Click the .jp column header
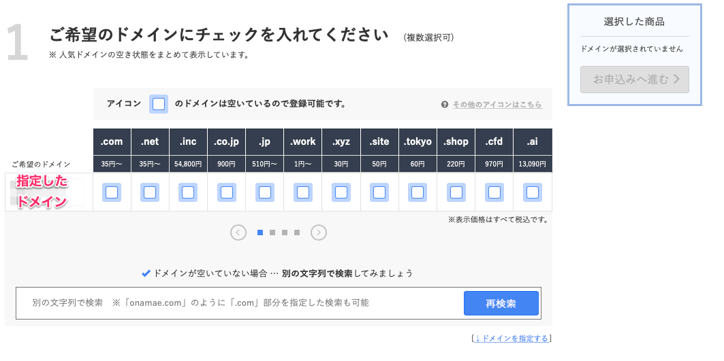 click(x=264, y=141)
